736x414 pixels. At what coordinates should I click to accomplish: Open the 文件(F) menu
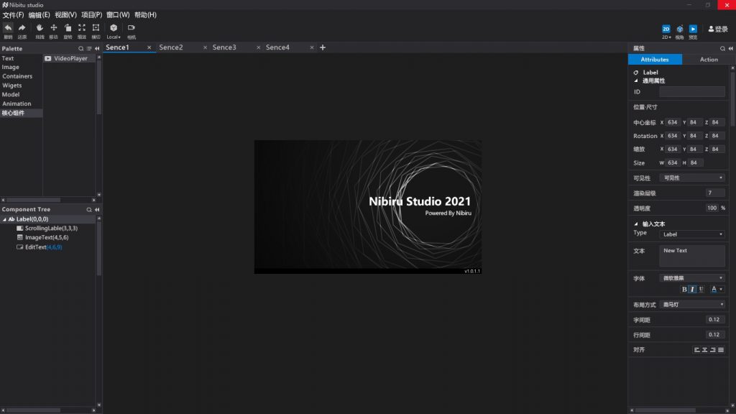click(x=13, y=15)
